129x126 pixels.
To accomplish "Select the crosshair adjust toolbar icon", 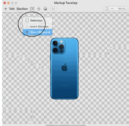I will pos(39,9).
